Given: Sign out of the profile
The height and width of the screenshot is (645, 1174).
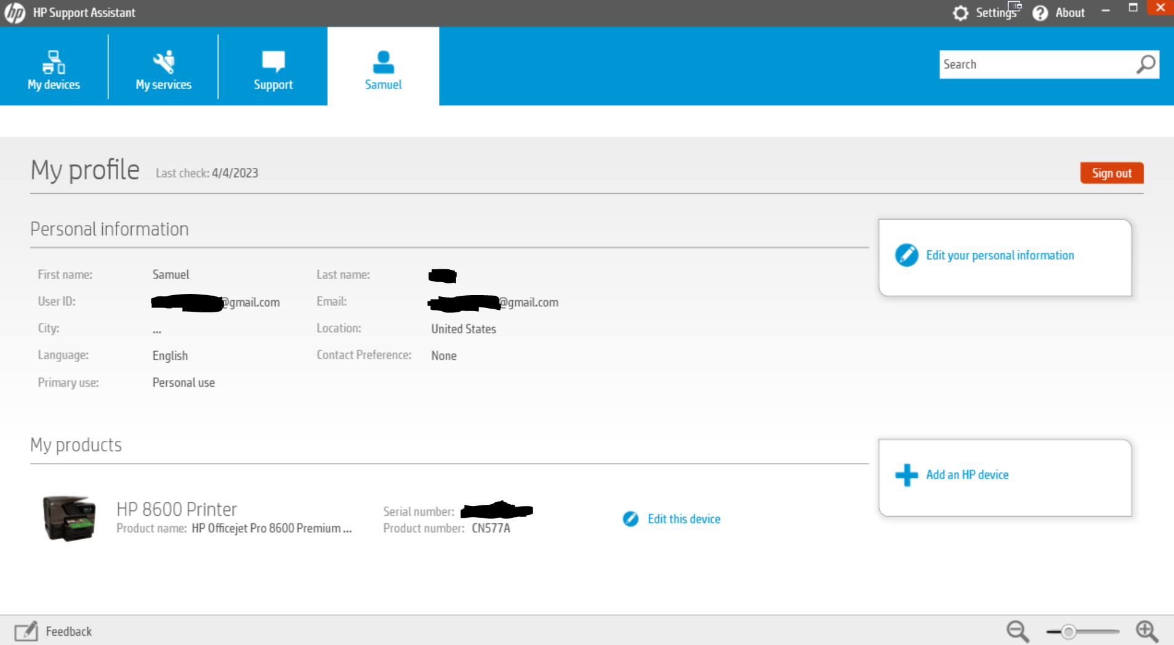Looking at the screenshot, I should pos(1111,173).
